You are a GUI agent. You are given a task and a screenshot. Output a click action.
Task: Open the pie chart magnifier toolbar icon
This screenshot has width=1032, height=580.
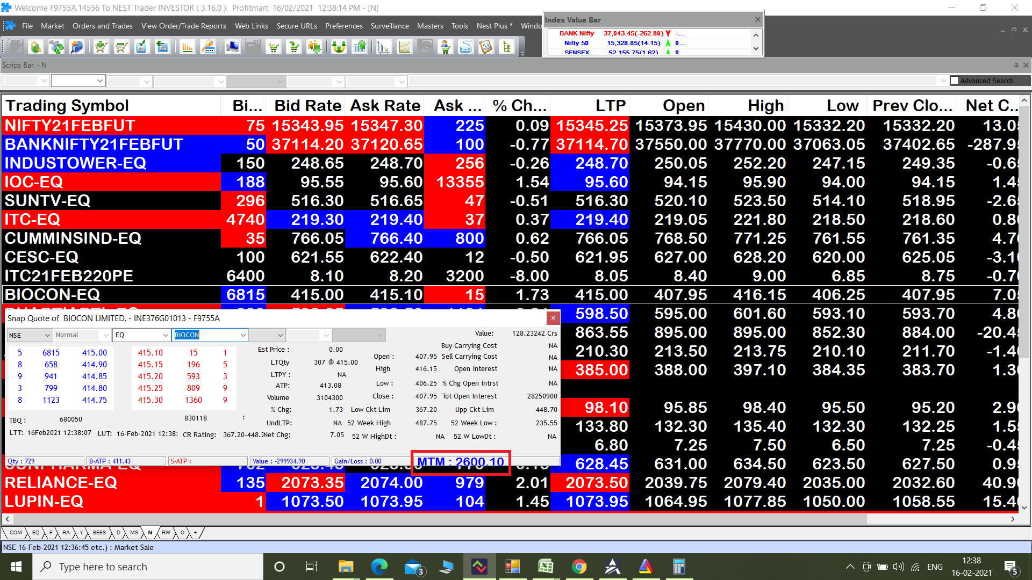click(x=77, y=47)
